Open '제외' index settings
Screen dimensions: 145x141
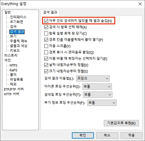tap(13, 84)
